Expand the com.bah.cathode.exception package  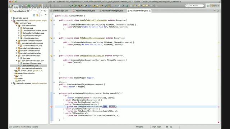click(x=17, y=40)
